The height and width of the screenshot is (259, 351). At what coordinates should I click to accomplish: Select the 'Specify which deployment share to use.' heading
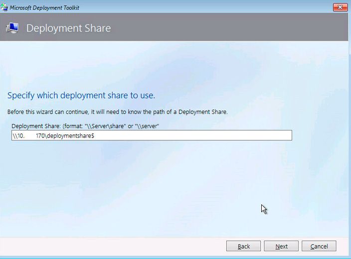click(81, 95)
